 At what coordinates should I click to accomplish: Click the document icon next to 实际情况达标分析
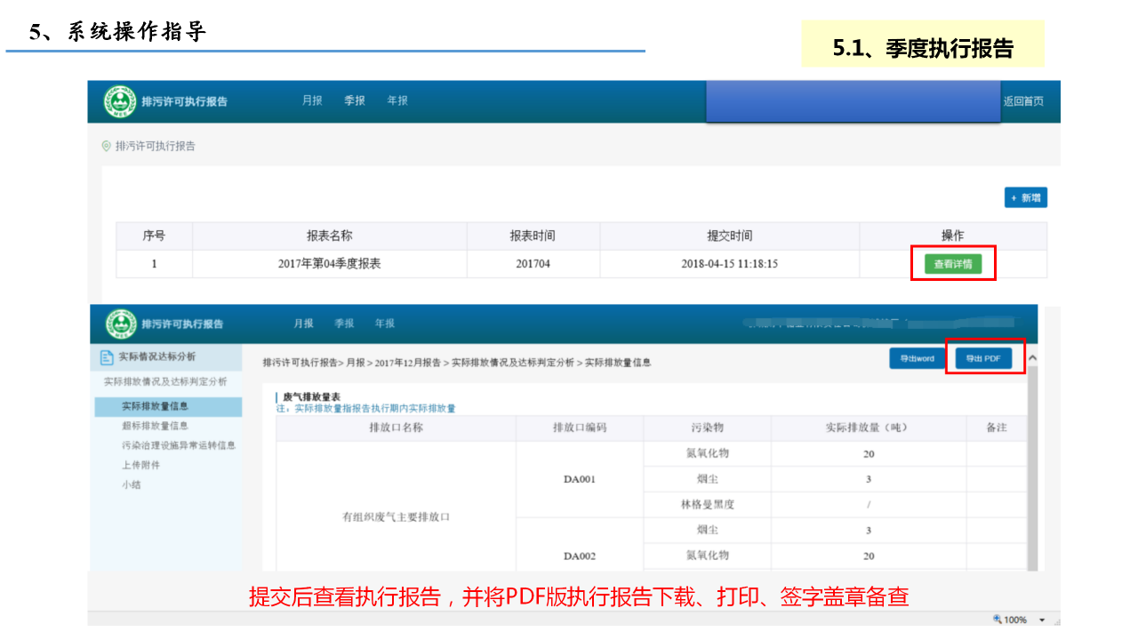[107, 357]
